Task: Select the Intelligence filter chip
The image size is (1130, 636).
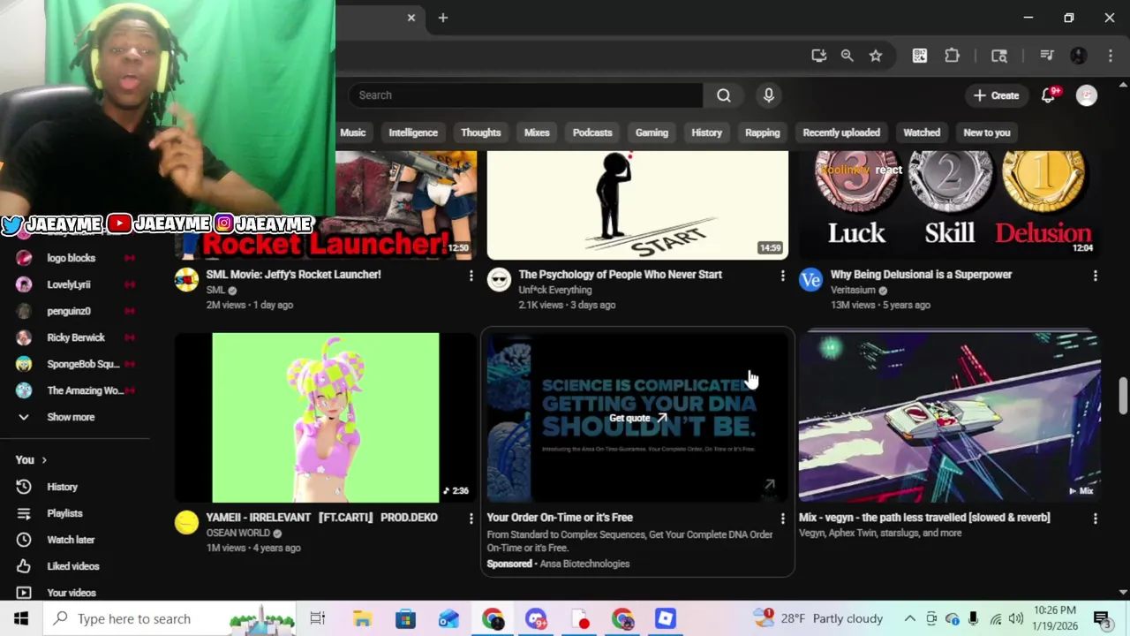Action: [413, 132]
